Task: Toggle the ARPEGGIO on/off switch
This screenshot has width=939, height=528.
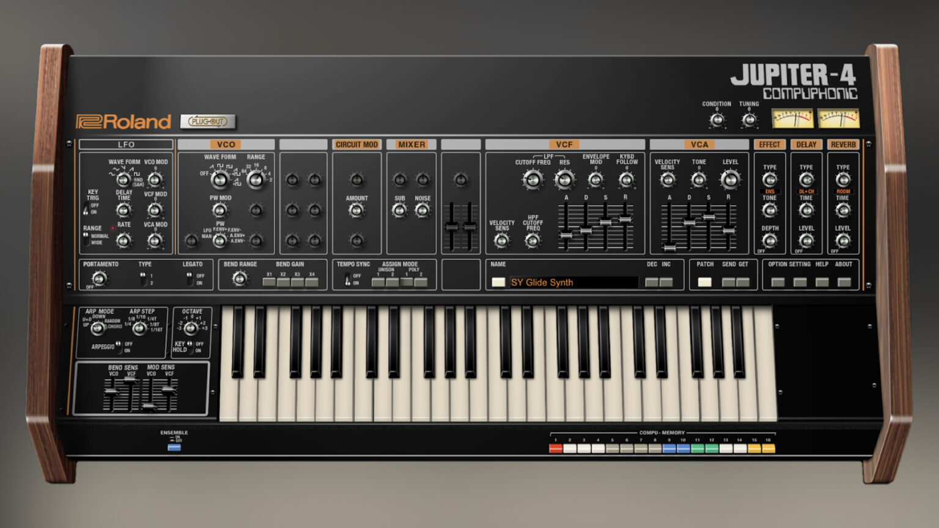Action: 119,346
